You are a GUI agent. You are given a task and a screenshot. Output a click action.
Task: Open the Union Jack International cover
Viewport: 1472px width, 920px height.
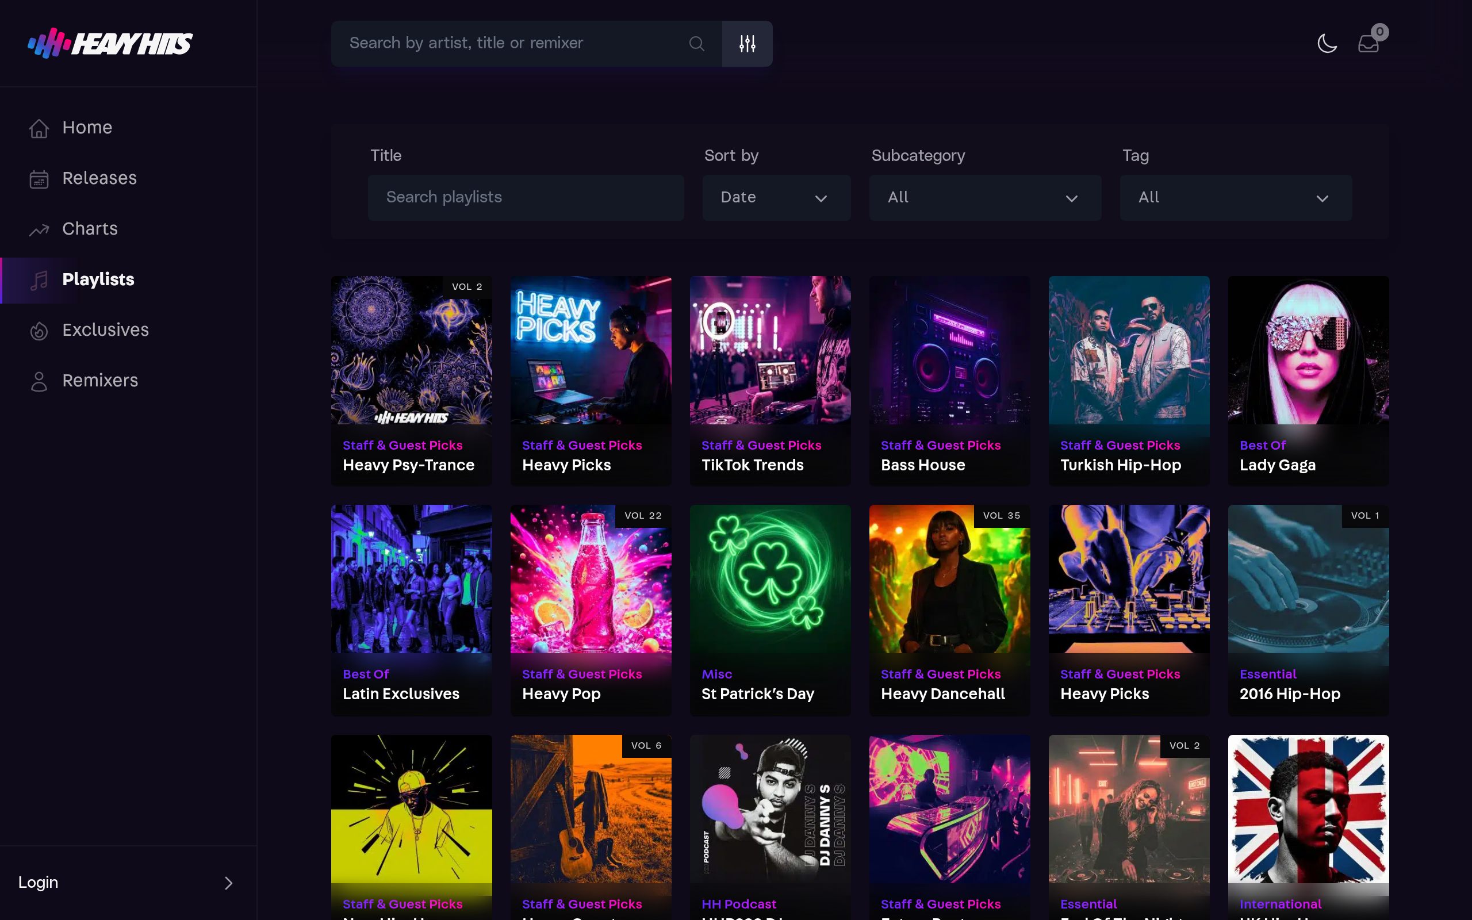[1308, 809]
